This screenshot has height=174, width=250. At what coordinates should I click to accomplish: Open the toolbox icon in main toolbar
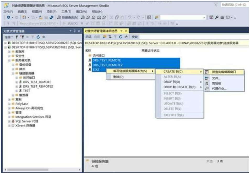pos(222,17)
